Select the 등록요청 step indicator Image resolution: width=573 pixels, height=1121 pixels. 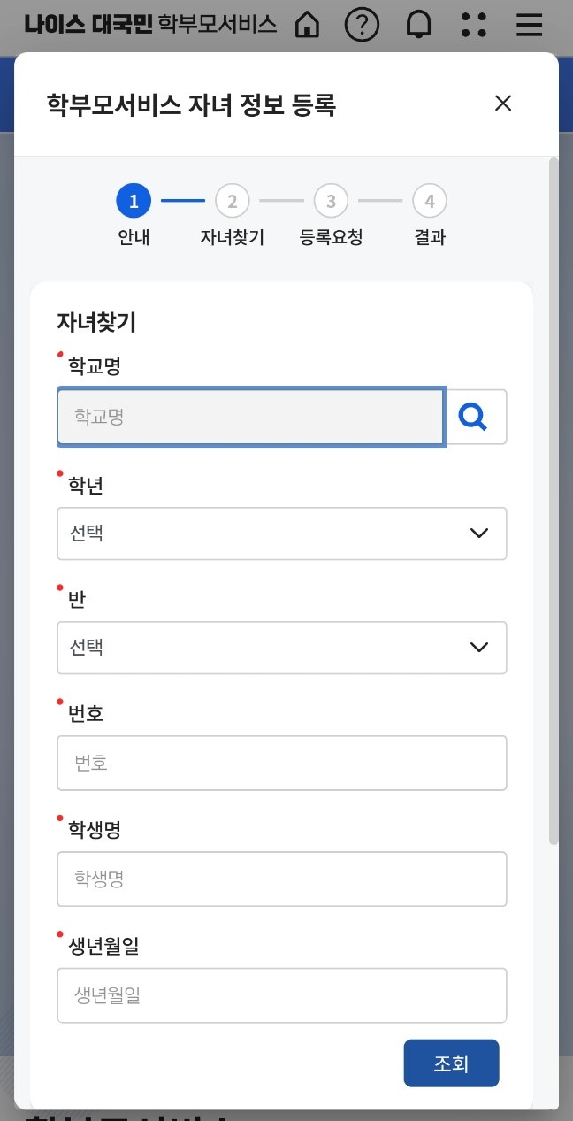coord(331,200)
